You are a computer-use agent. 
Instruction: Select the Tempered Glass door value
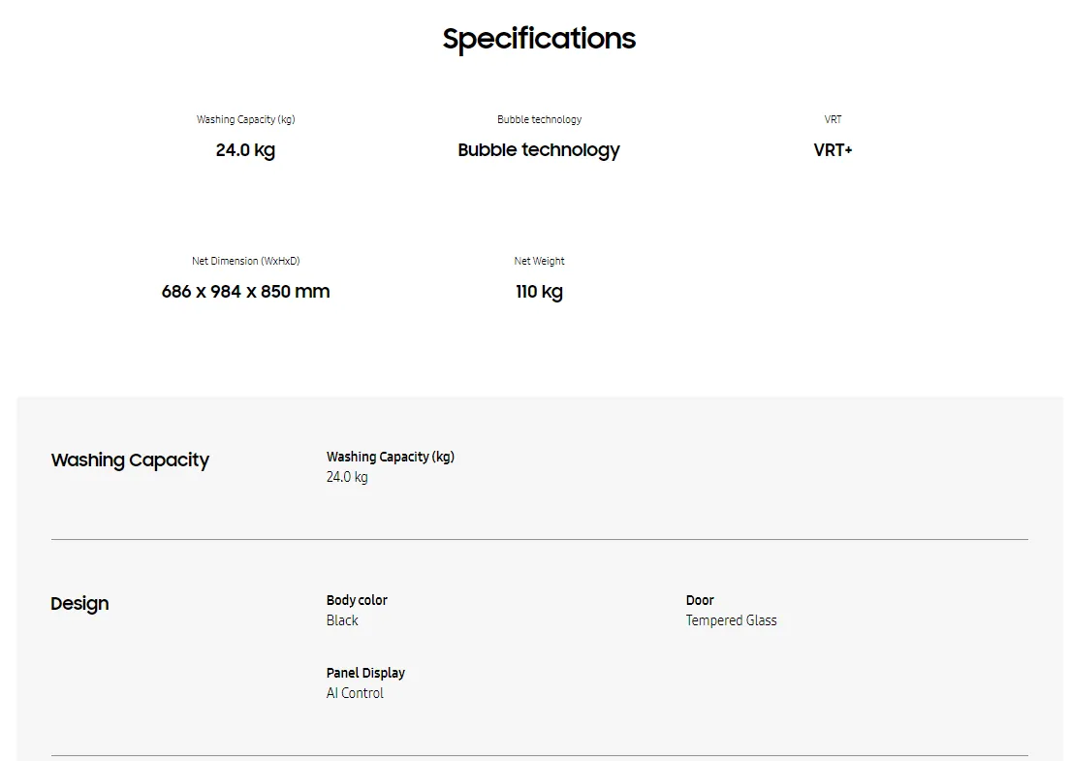[x=731, y=620]
